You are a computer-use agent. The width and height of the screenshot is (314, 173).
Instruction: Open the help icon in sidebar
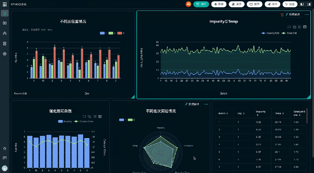pos(5,158)
